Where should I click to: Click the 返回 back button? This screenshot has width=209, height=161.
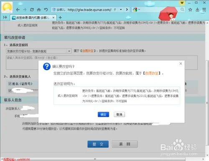pyautogui.click(x=125, y=144)
